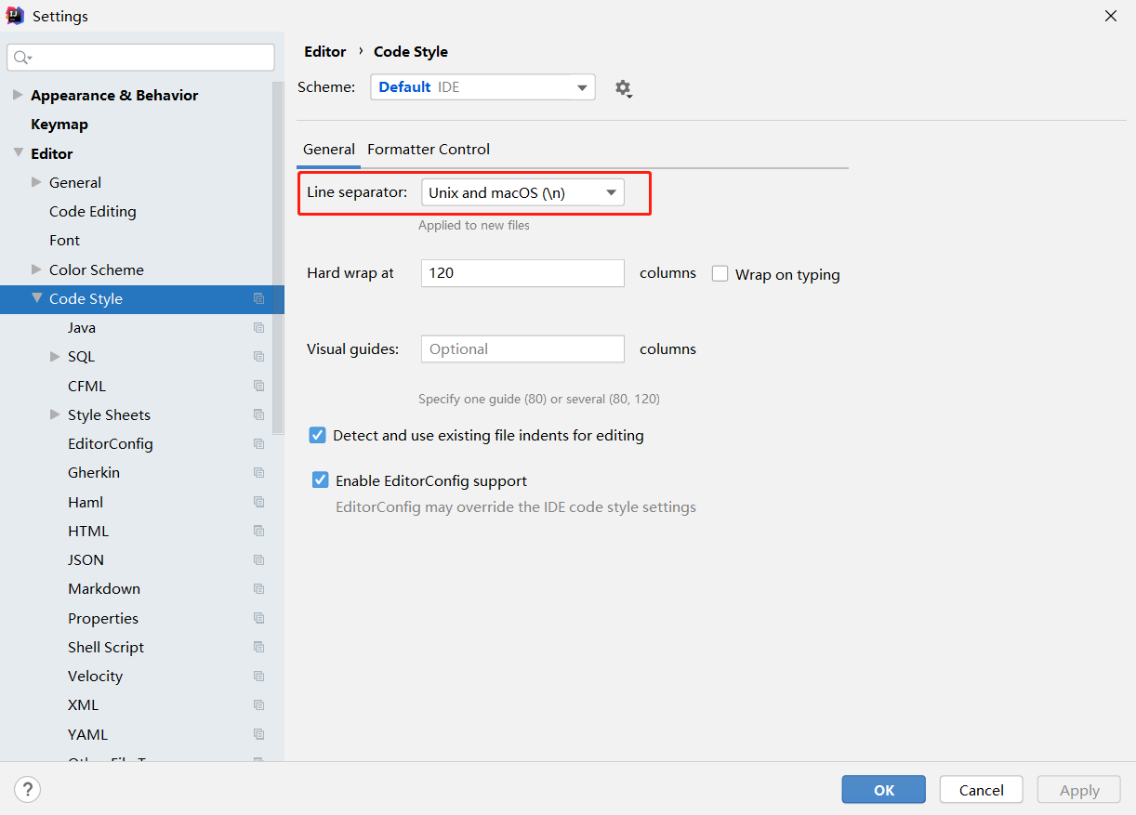Collapse the Code Style node arrow
1136x815 pixels.
(37, 298)
